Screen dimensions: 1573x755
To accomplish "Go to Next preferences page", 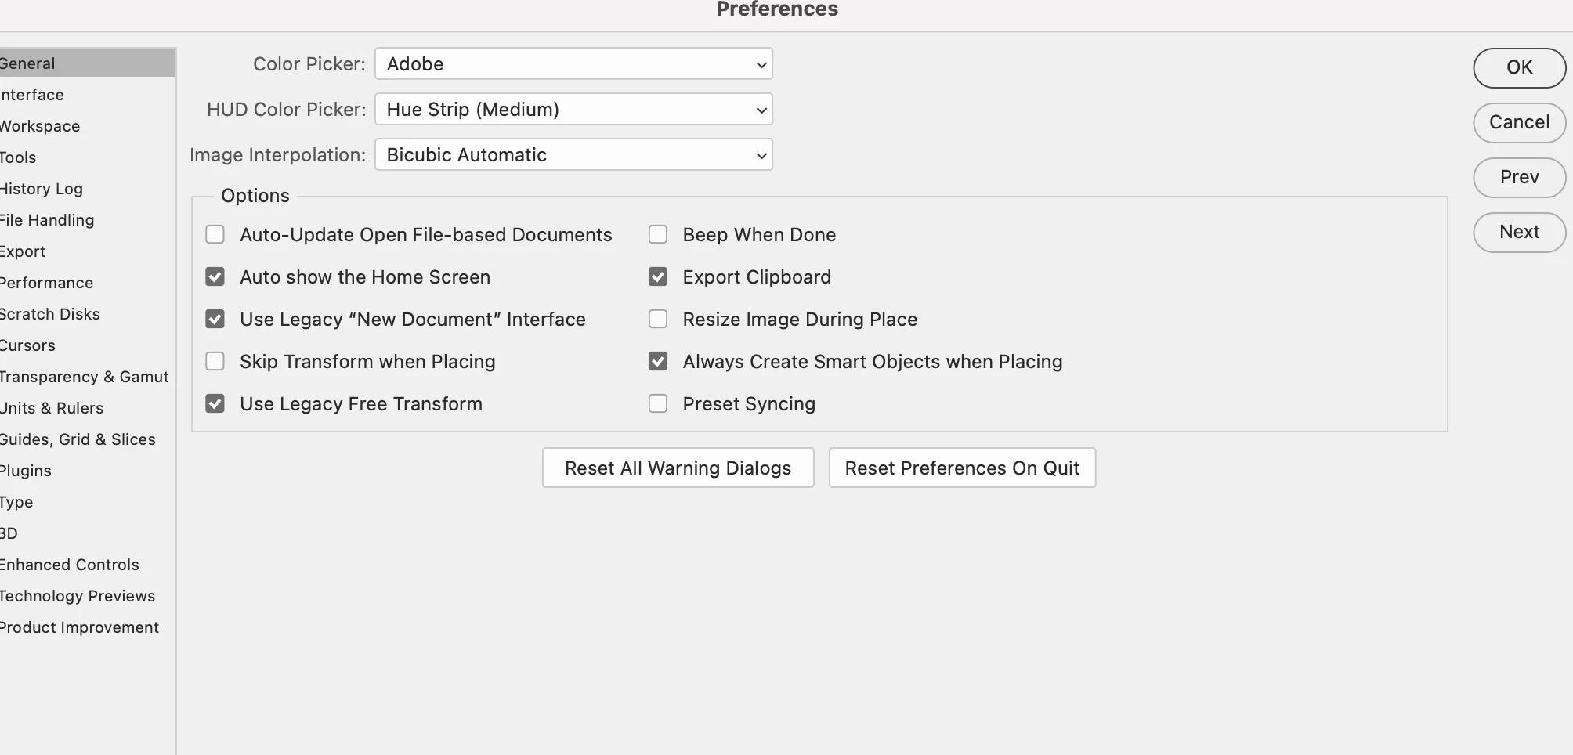I will [1519, 232].
